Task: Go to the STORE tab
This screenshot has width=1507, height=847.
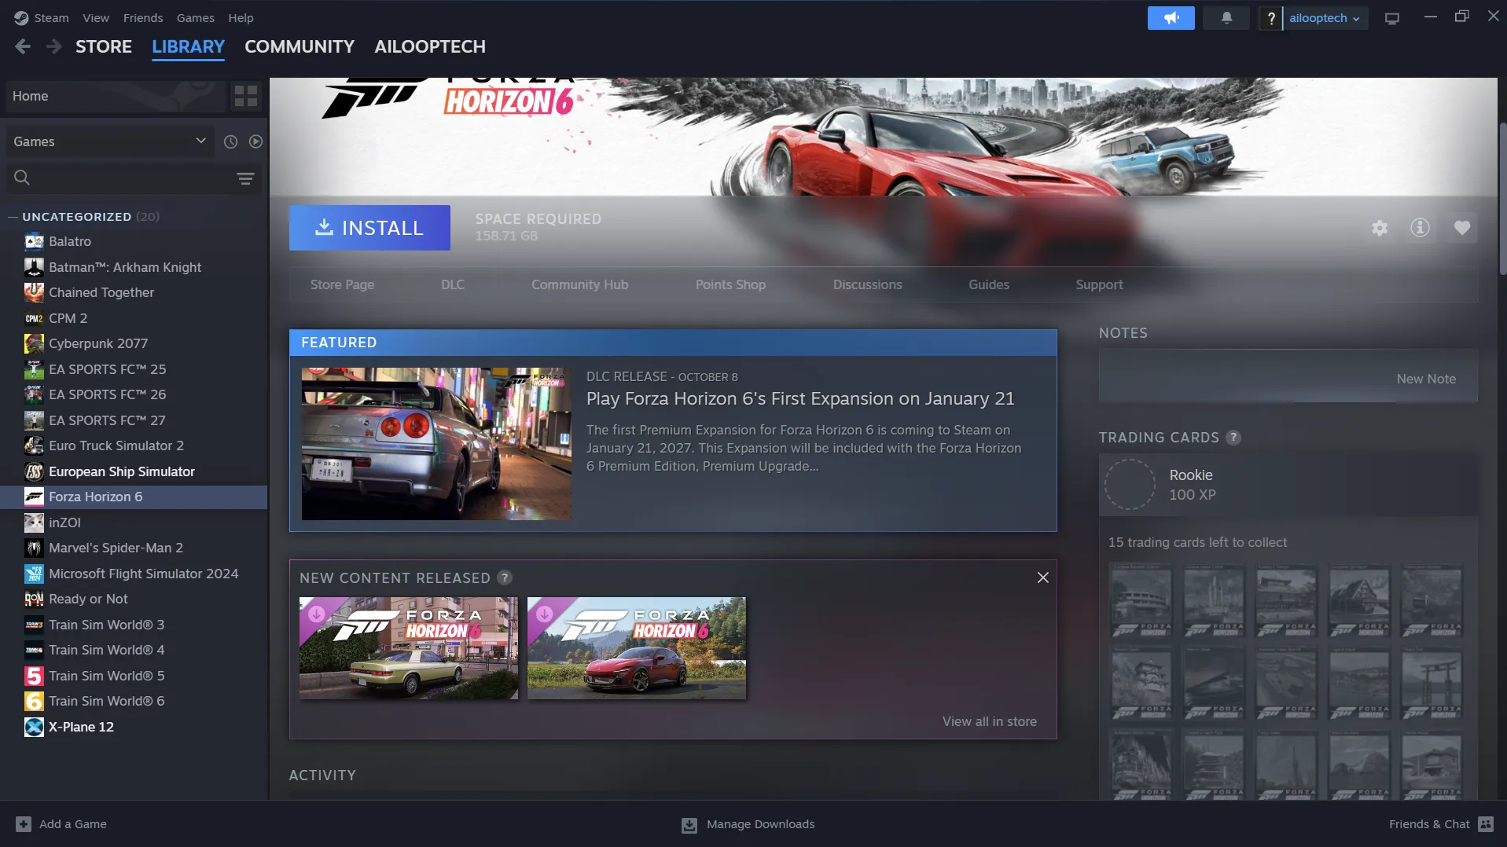Action: pos(104,47)
